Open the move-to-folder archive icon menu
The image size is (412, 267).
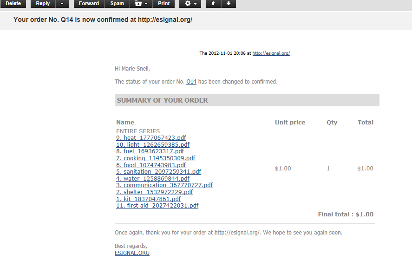(141, 4)
